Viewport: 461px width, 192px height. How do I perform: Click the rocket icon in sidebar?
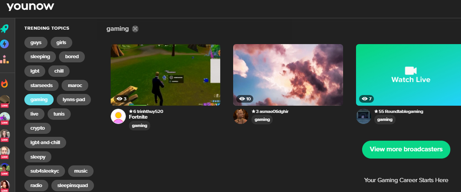point(5,29)
